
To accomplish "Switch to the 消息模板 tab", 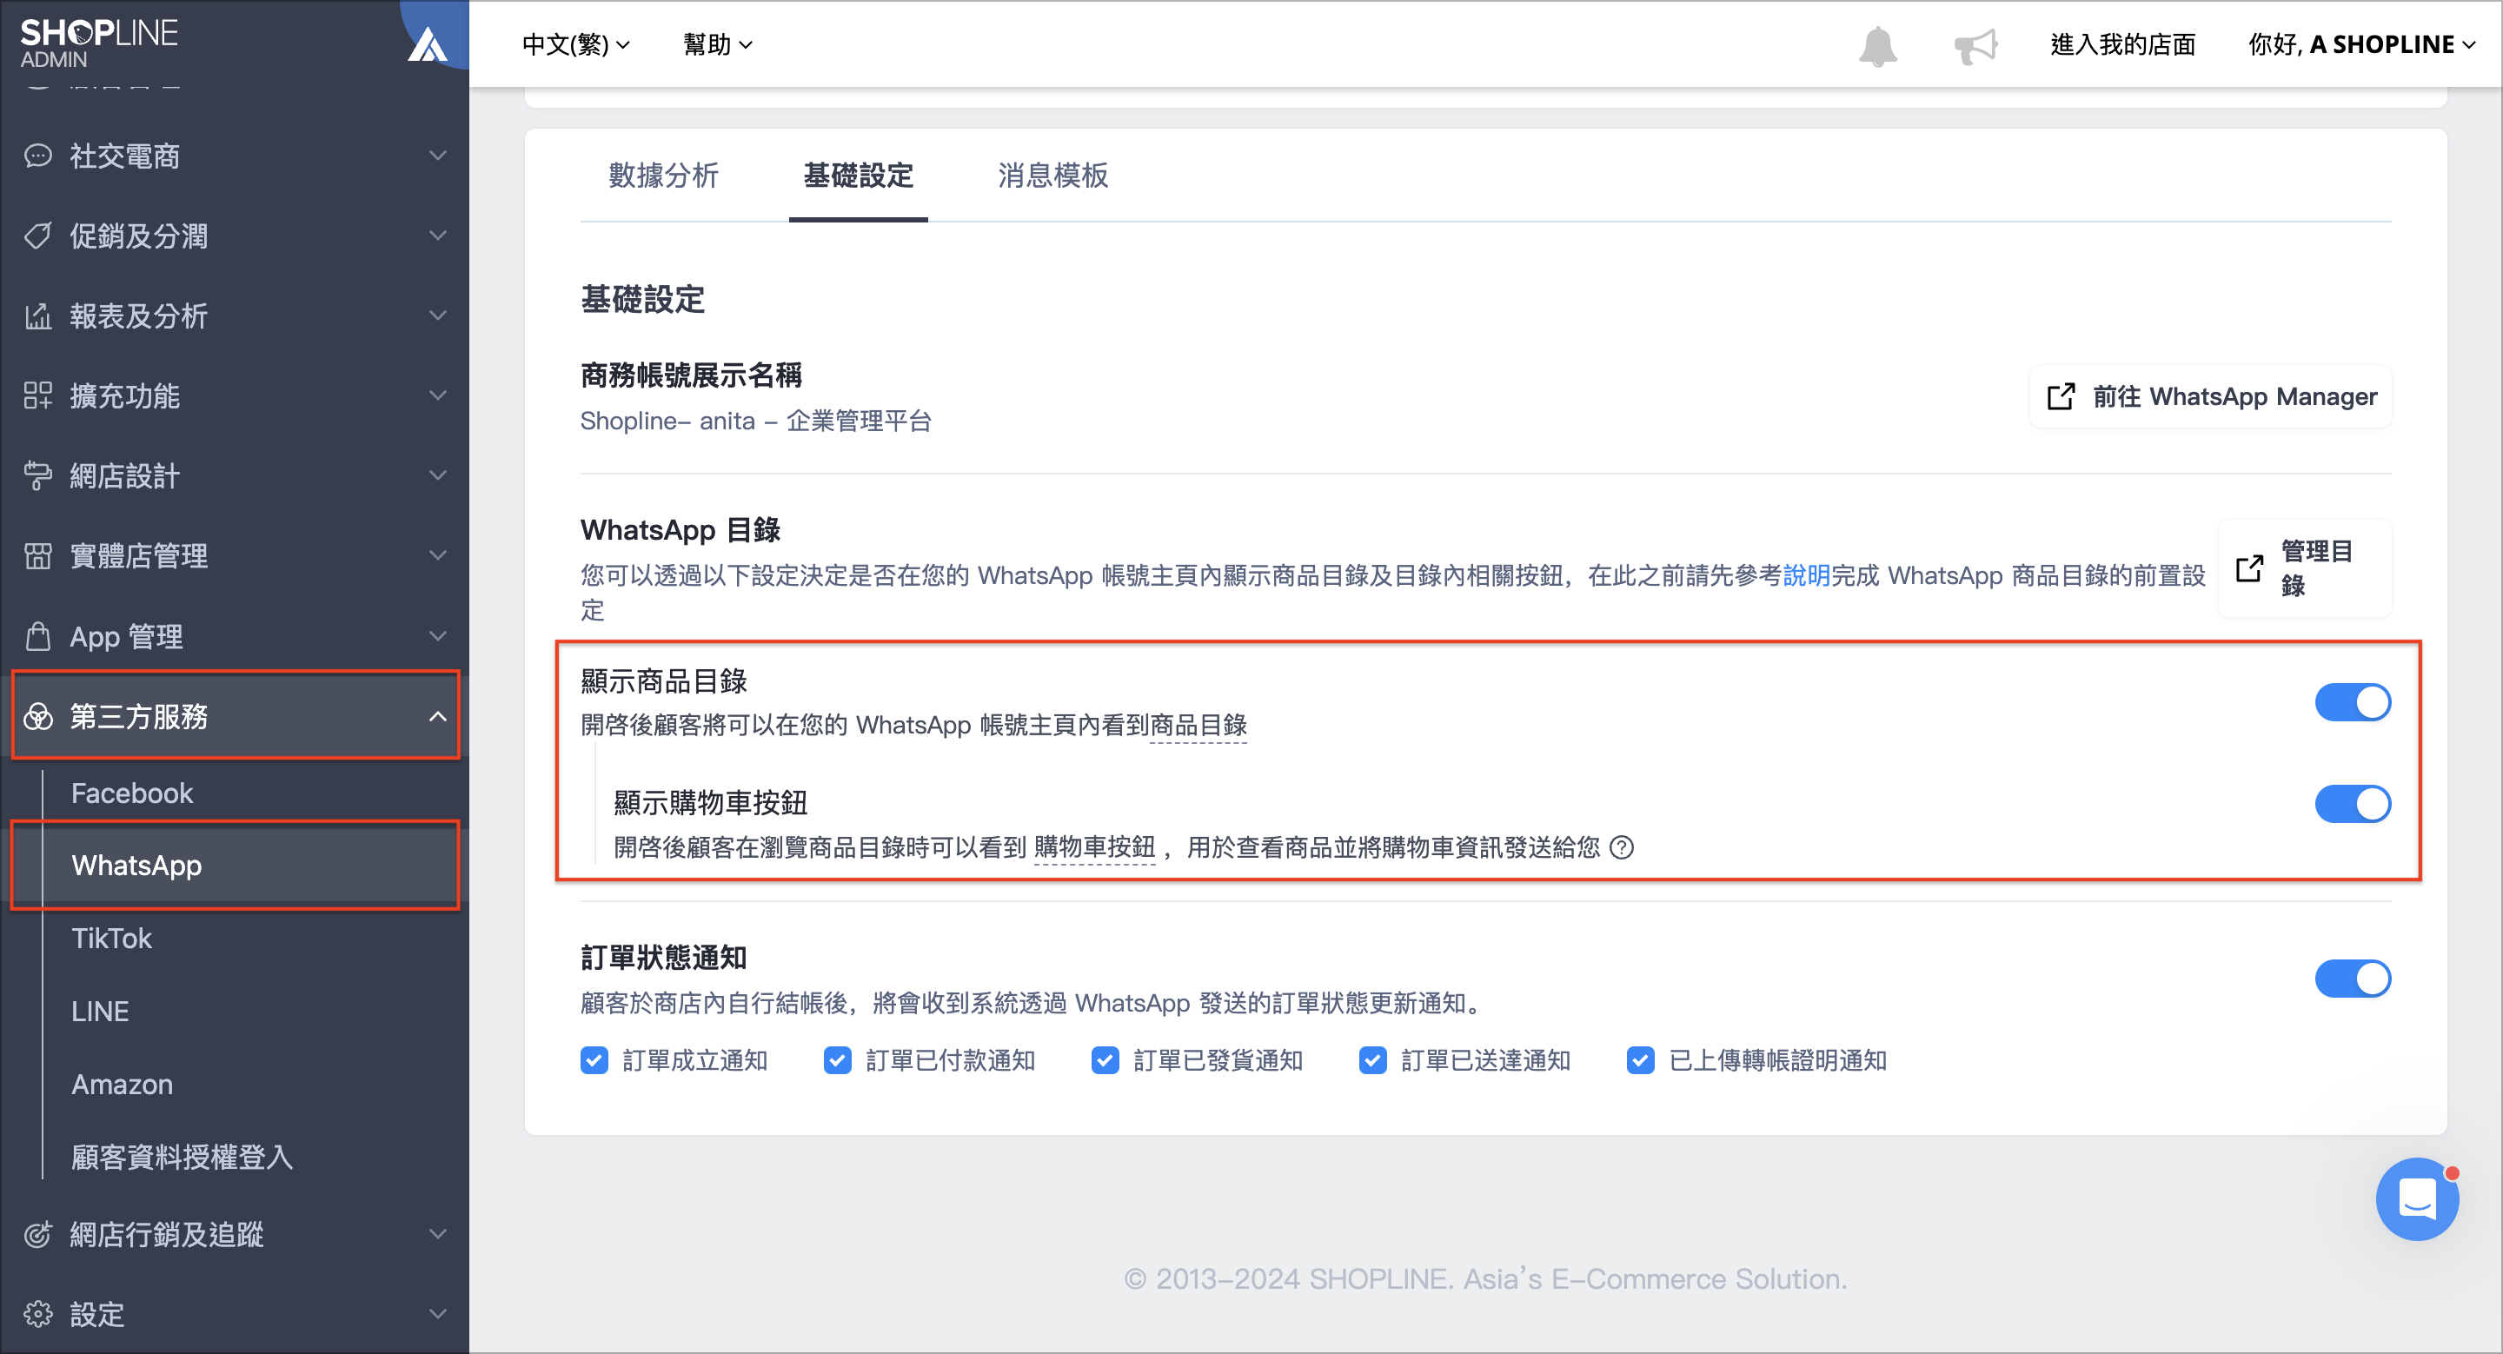I will pos(1052,175).
